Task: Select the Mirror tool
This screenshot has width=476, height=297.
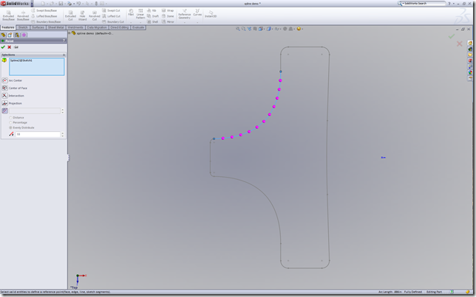Action: 168,22
